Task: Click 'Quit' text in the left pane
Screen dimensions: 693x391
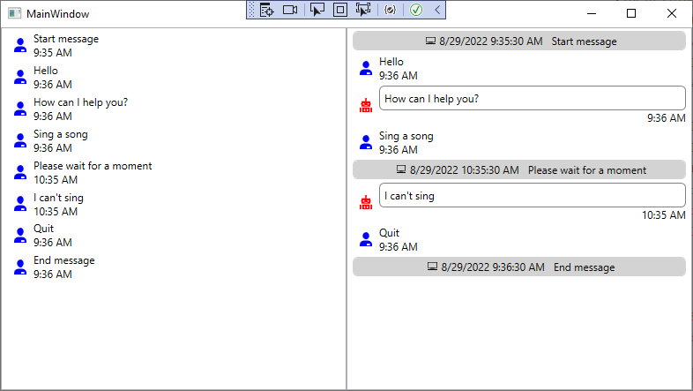Action: 43,229
